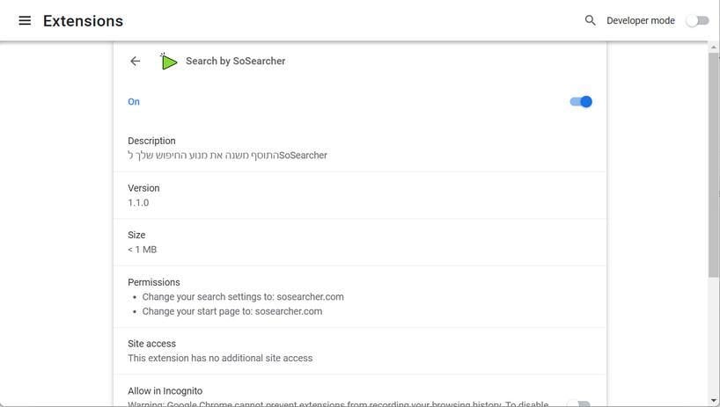This screenshot has width=720, height=407.
Task: Enable the Developer mode switch
Action: (697, 20)
